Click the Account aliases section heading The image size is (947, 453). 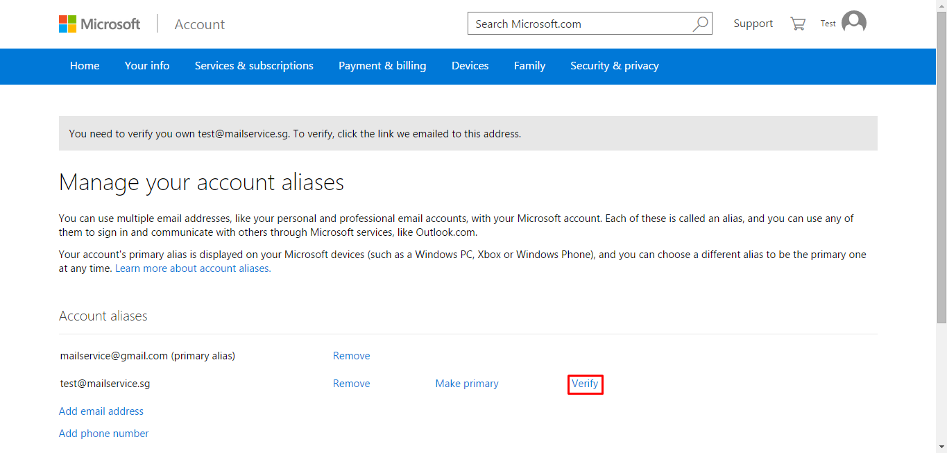click(x=103, y=316)
